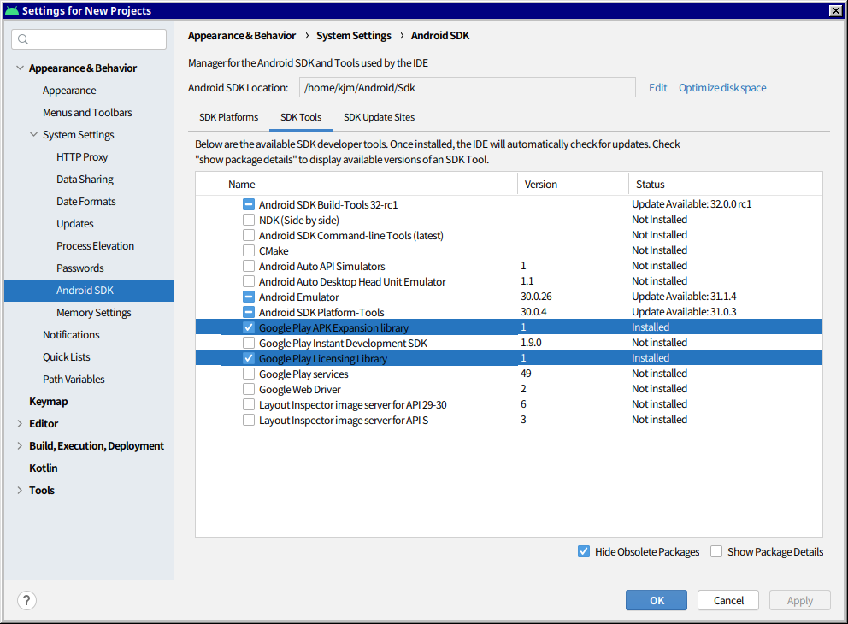Click the Edit SDK location link
This screenshot has width=848, height=624.
click(657, 87)
